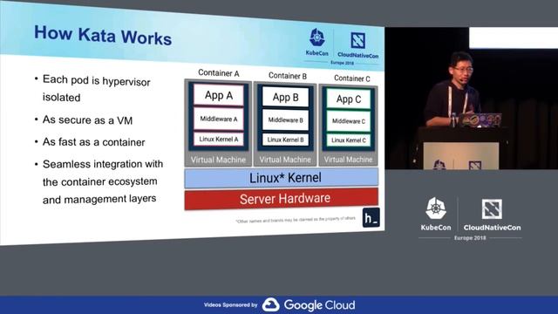
Task: Click 'Virtual Machine' label under Container C
Action: [x=348, y=160]
